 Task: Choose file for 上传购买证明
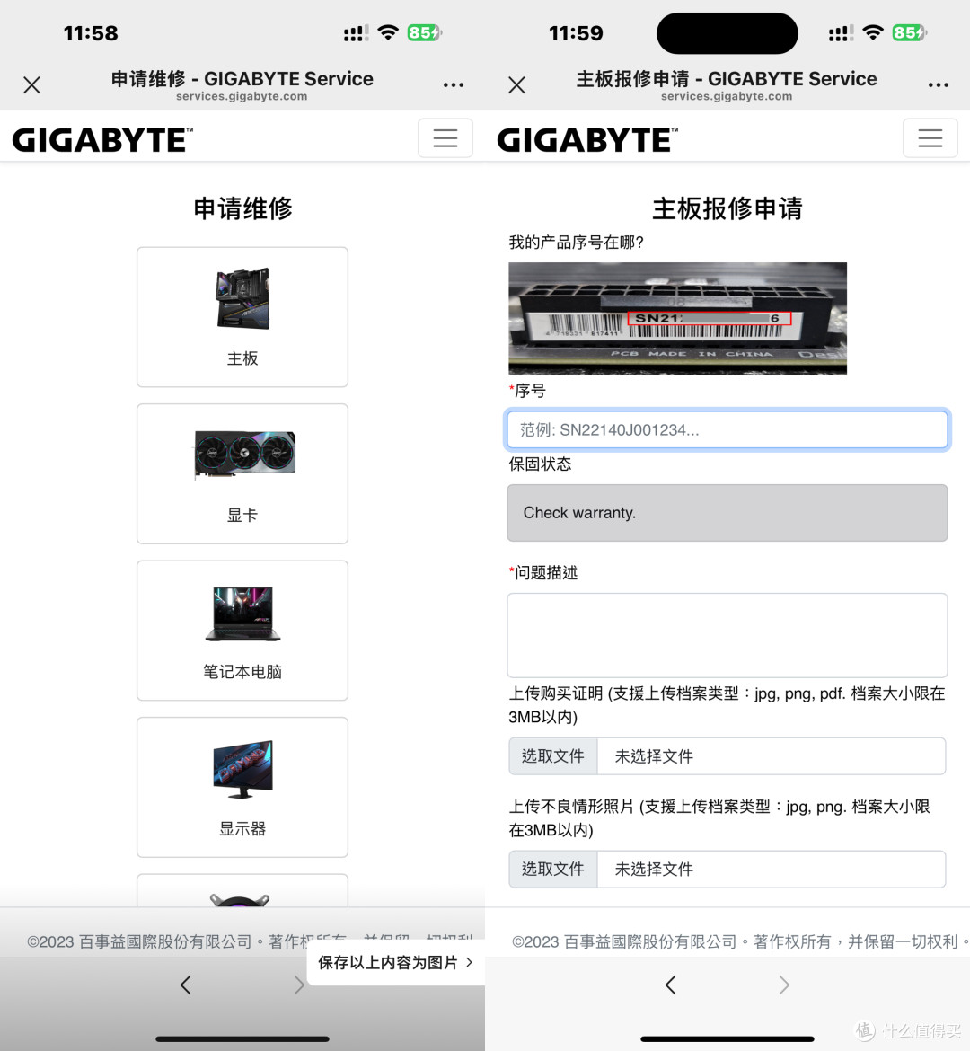click(553, 756)
